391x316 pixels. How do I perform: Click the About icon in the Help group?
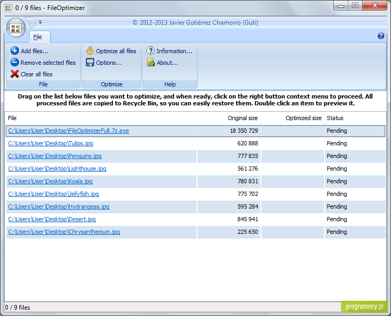click(x=151, y=62)
